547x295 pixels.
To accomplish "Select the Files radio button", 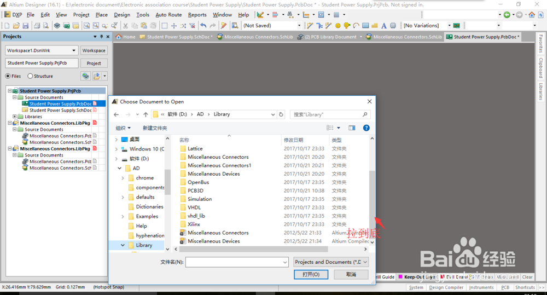I will point(8,76).
